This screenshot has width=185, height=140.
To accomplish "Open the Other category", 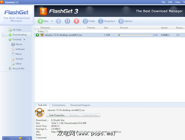I will tap(16, 64).
